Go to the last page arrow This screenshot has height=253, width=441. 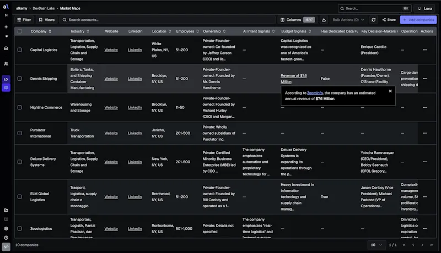point(432,245)
